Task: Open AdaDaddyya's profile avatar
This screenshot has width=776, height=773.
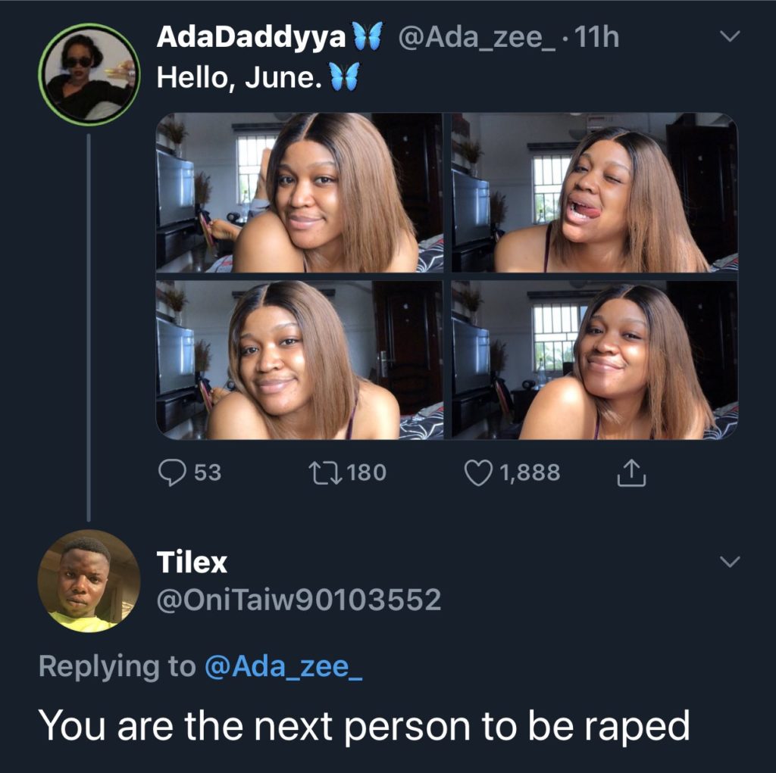Action: [89, 74]
